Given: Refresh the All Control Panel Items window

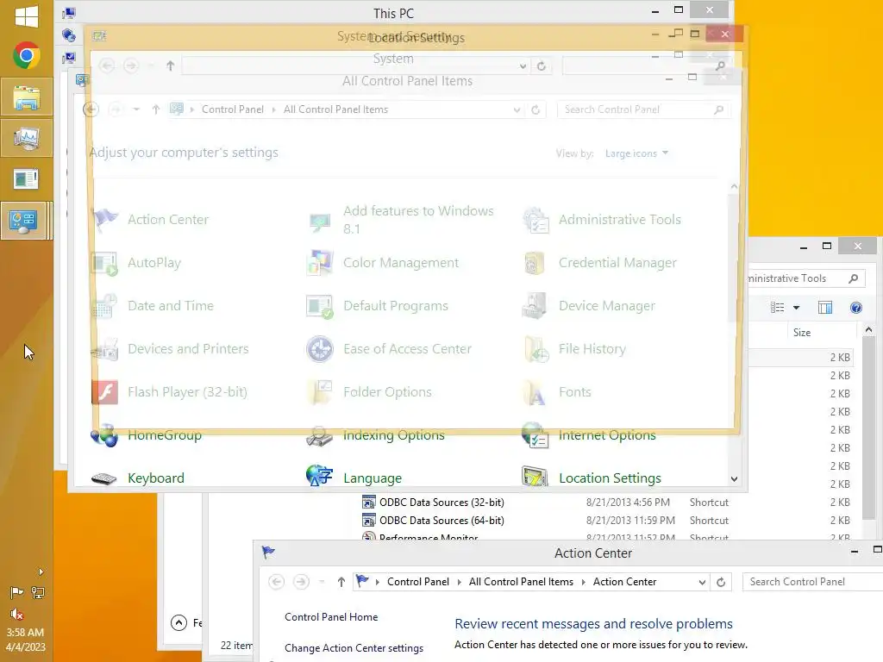Looking at the screenshot, I should (x=535, y=109).
